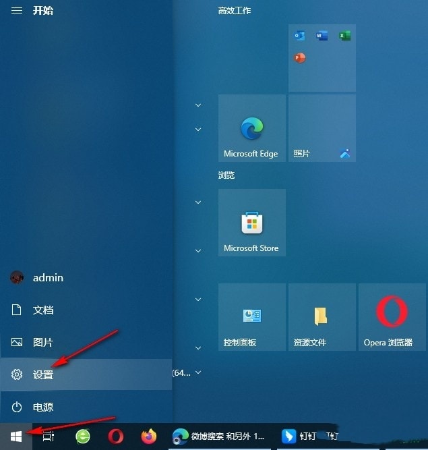The height and width of the screenshot is (450, 428).
Task: Launch the green 360 browser in the taskbar
Action: coord(83,437)
